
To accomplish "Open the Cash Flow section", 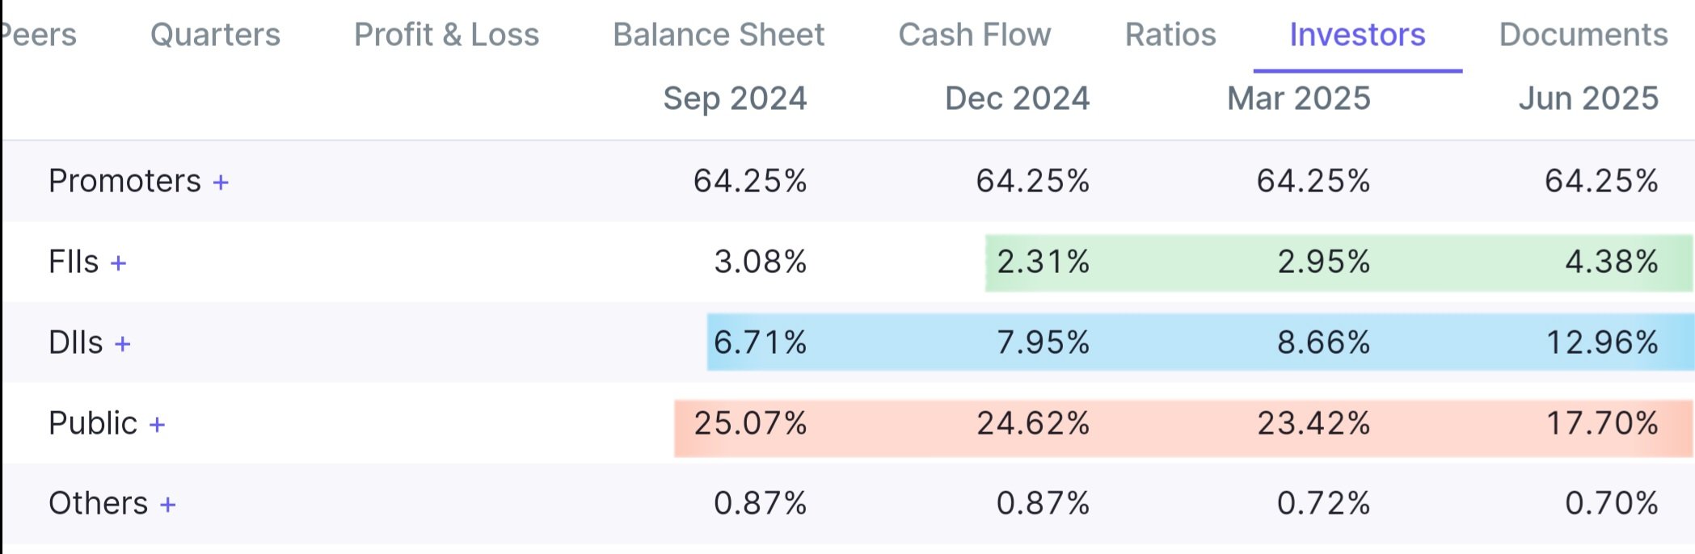I will [975, 35].
